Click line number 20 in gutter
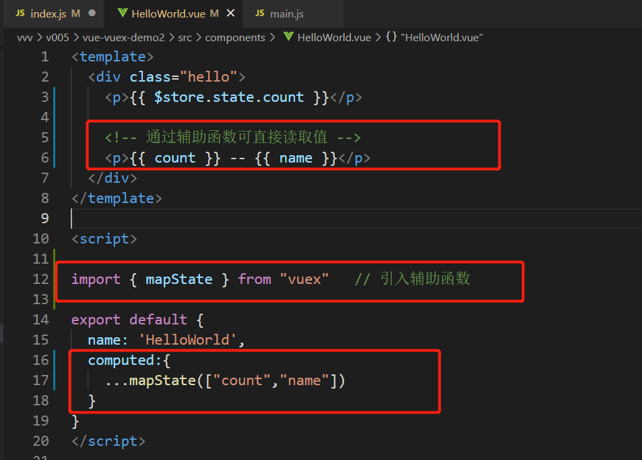The height and width of the screenshot is (460, 642). pos(40,440)
